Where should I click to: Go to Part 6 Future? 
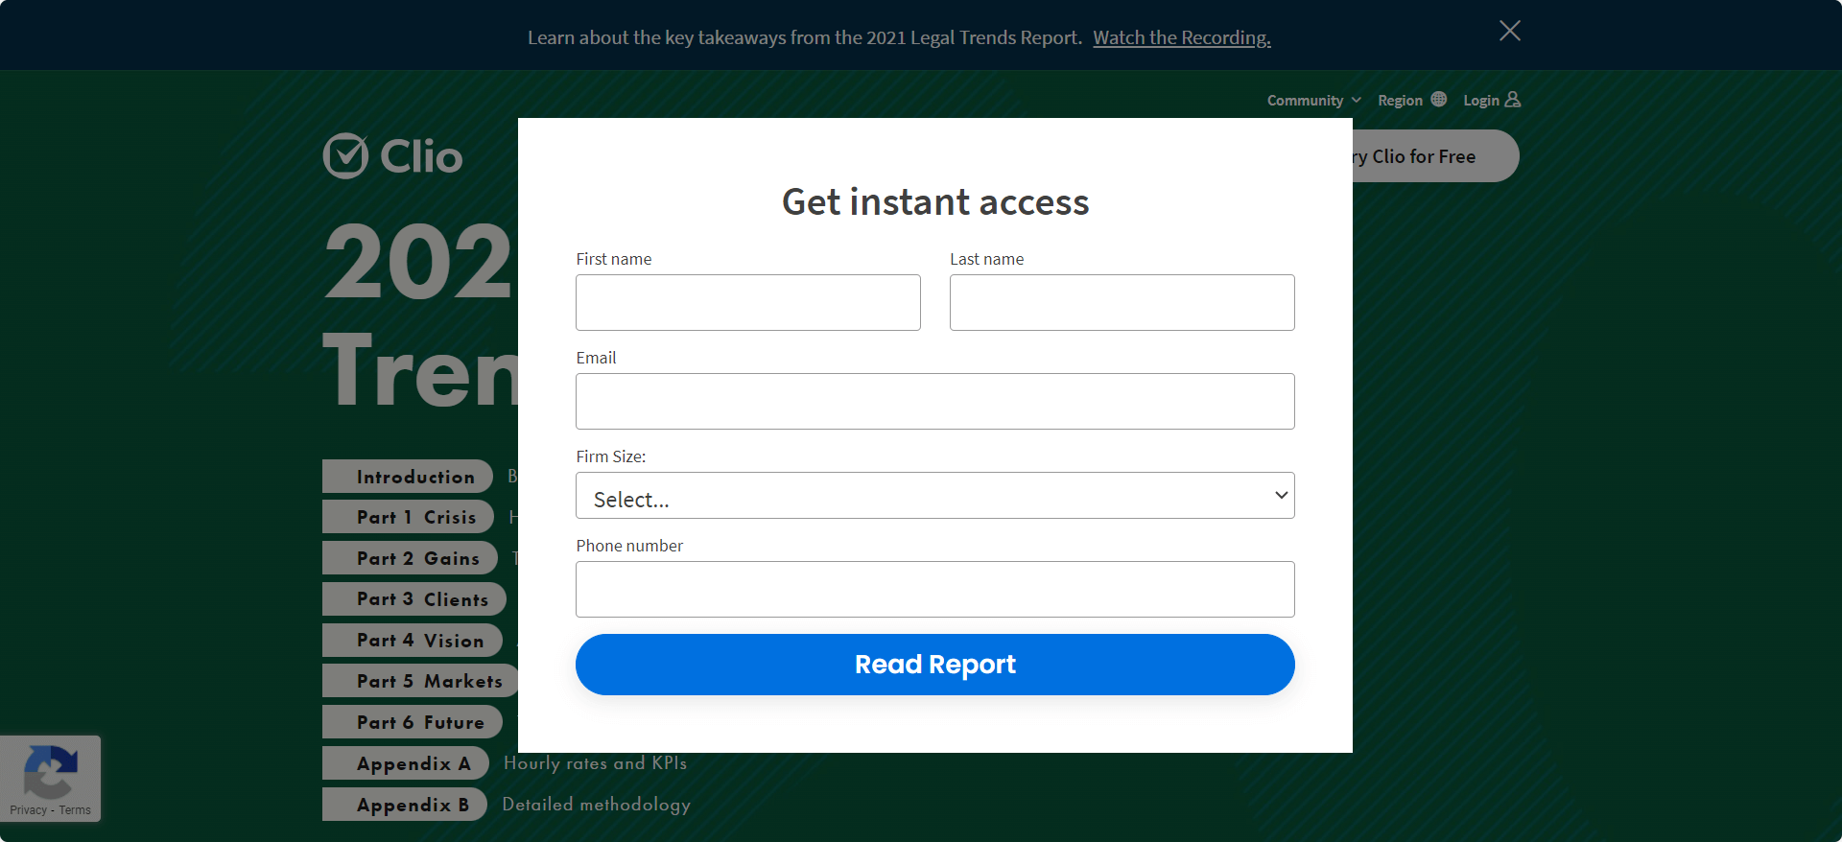pyautogui.click(x=413, y=722)
